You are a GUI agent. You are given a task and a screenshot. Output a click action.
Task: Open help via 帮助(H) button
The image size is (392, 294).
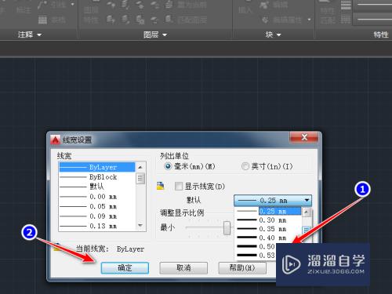coord(242,268)
